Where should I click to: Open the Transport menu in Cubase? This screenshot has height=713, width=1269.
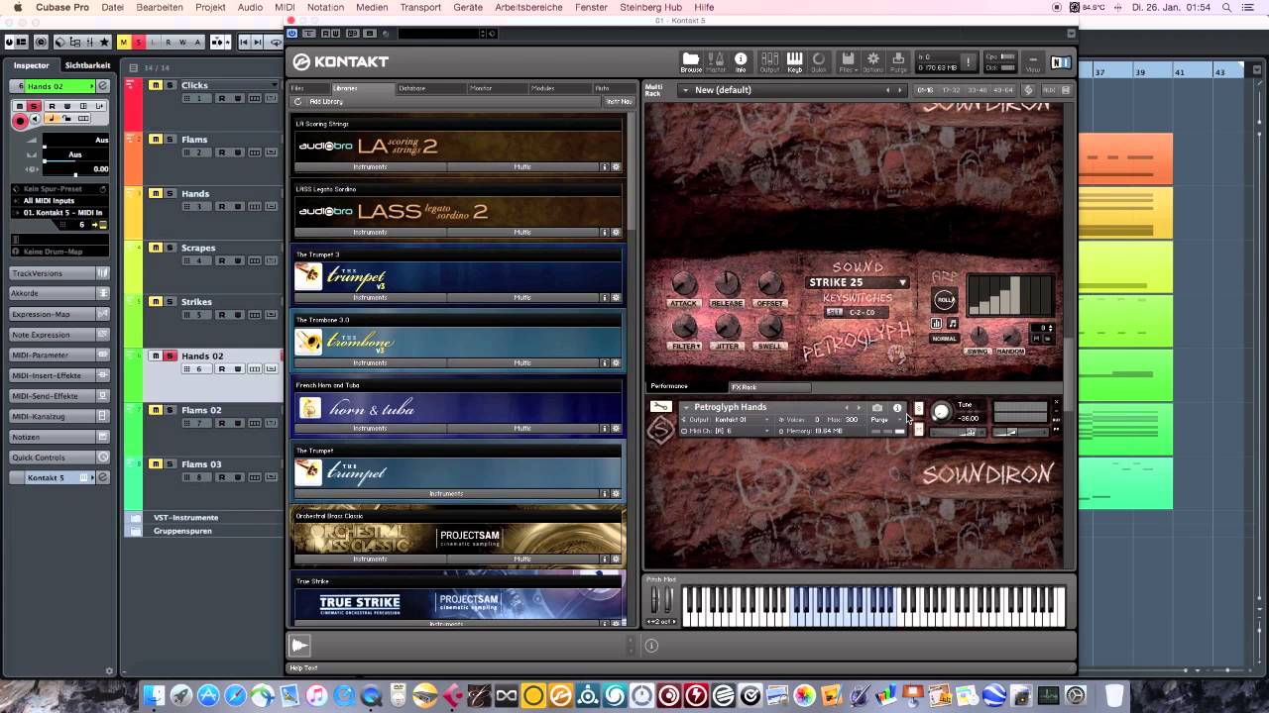[x=420, y=7]
